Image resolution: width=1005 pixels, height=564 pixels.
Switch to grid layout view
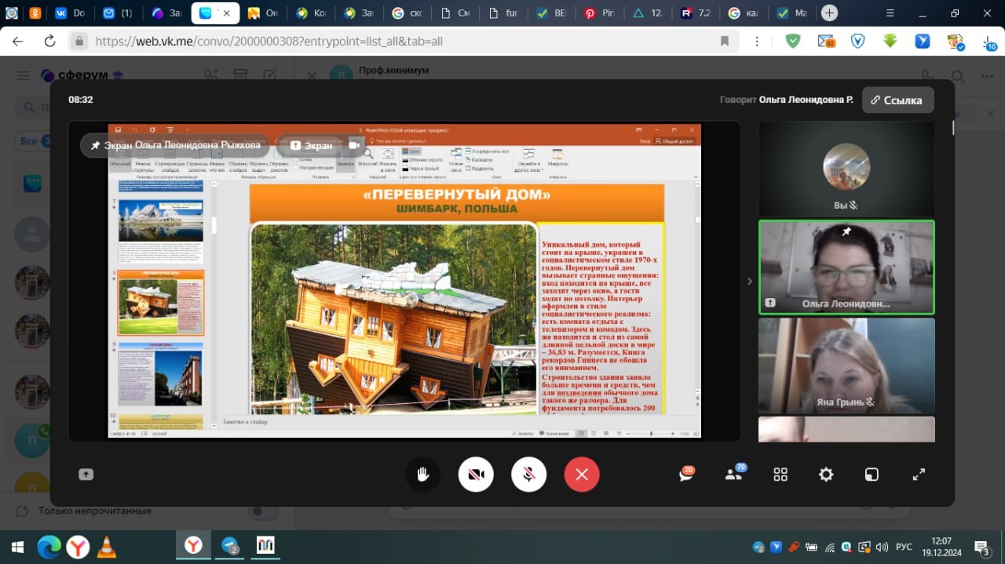(780, 475)
